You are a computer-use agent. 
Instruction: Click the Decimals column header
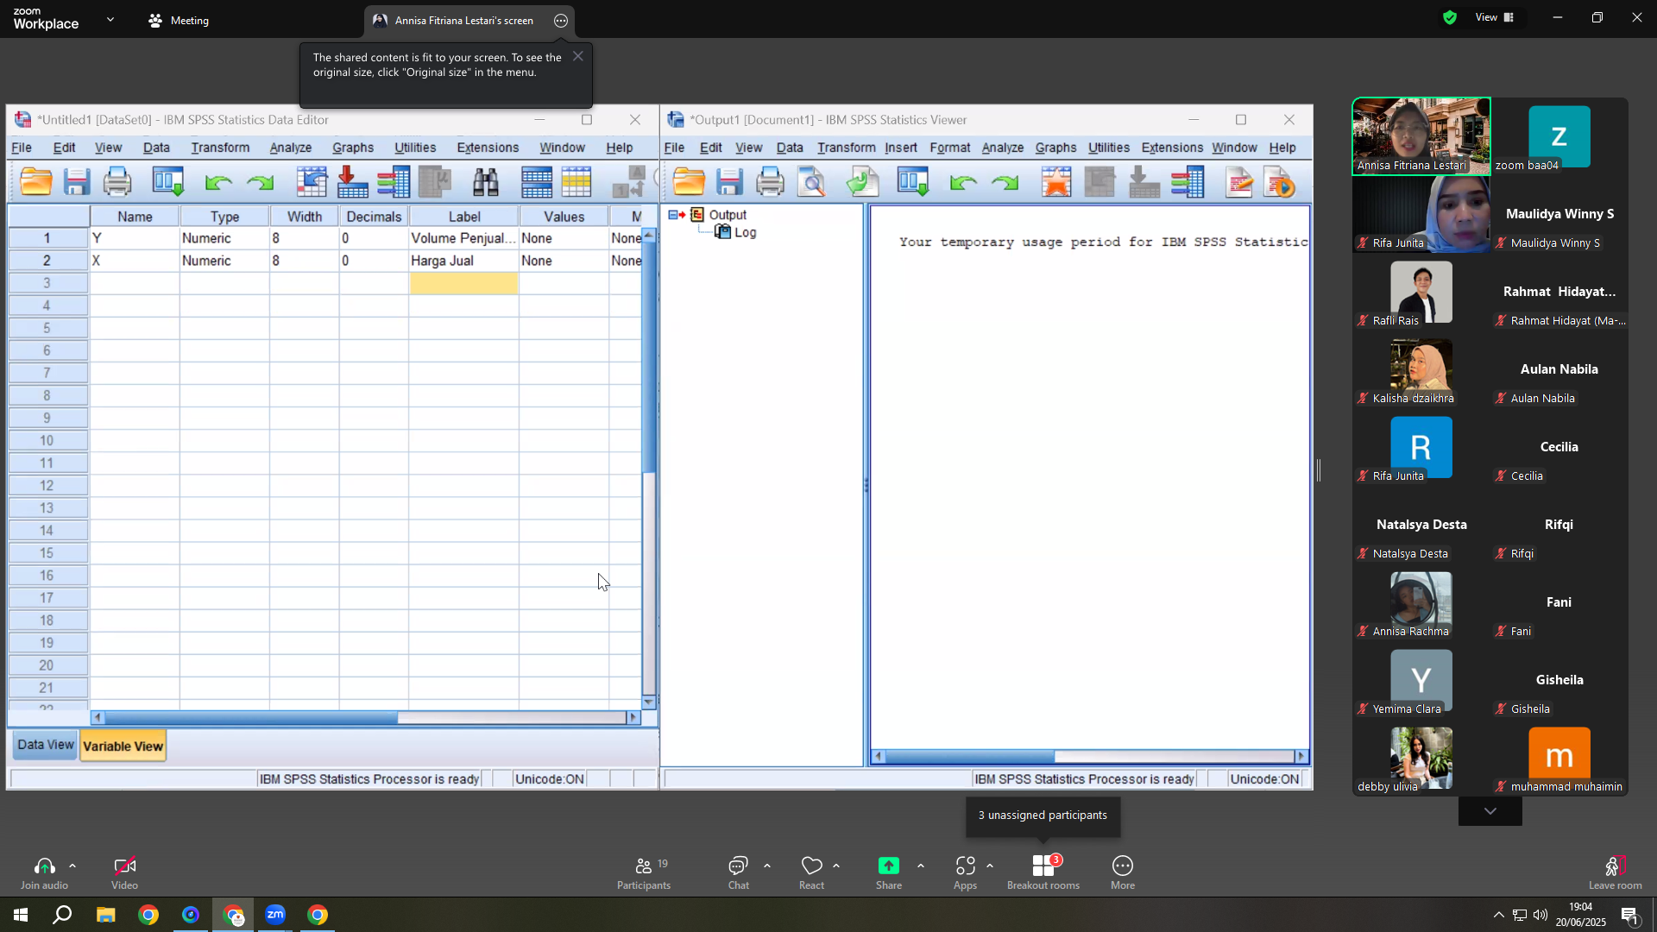(x=374, y=217)
